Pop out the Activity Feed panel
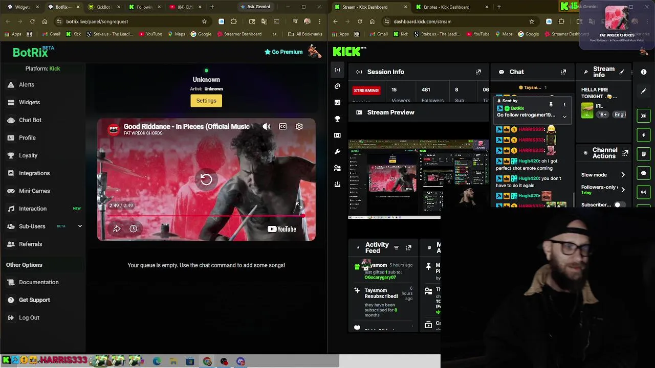This screenshot has height=368, width=655. tap(408, 248)
